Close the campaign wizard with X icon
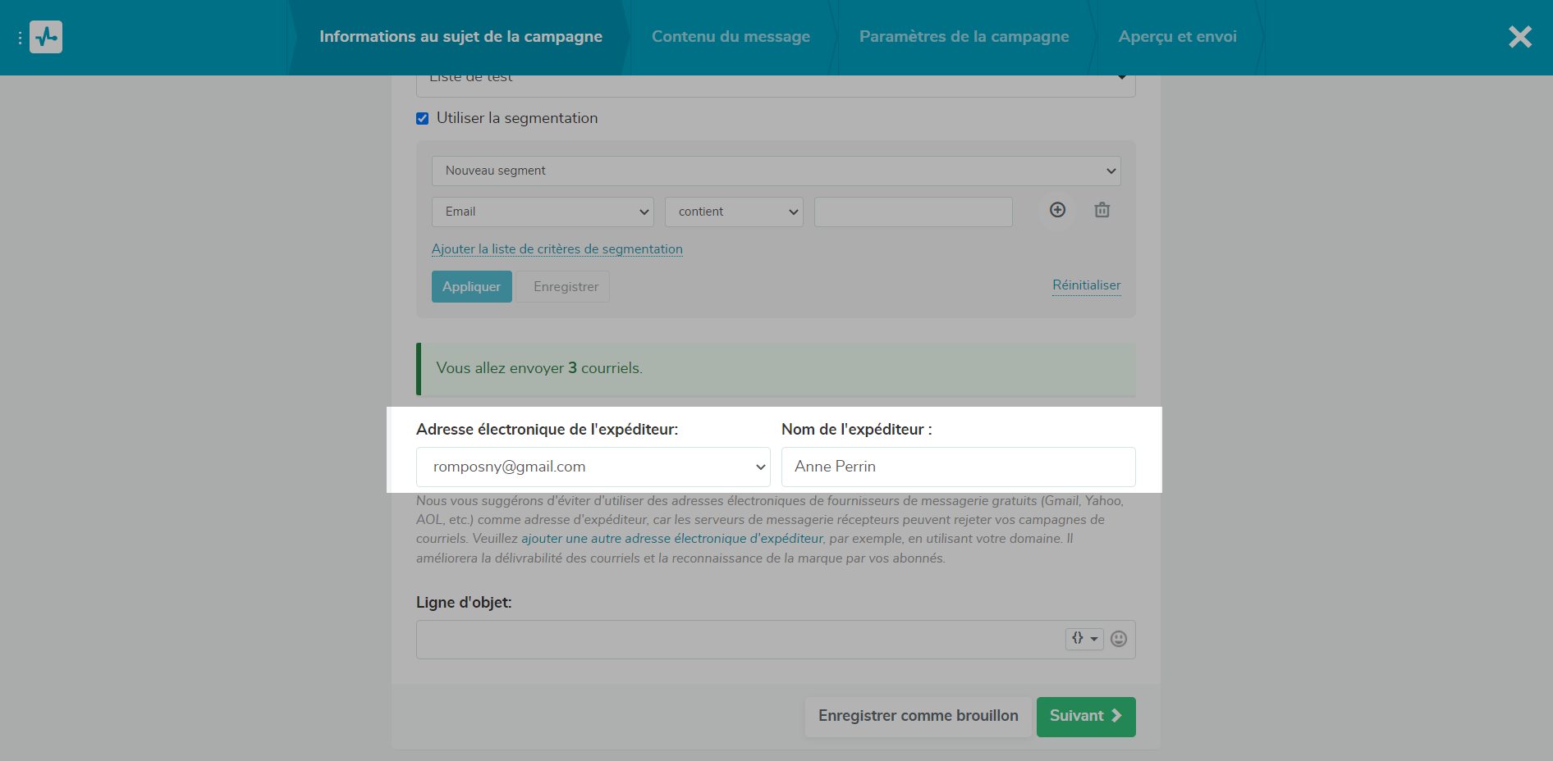1553x761 pixels. pyautogui.click(x=1520, y=37)
